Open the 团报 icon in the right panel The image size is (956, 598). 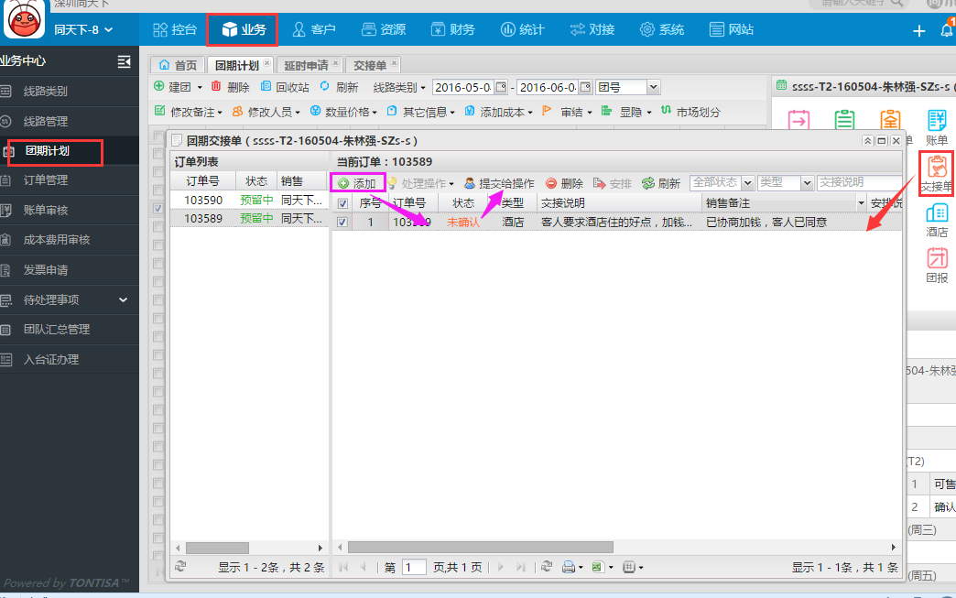tap(937, 266)
